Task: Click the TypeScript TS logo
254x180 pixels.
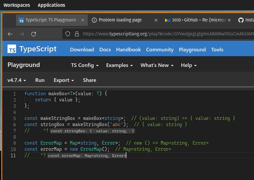Action: click(x=12, y=49)
